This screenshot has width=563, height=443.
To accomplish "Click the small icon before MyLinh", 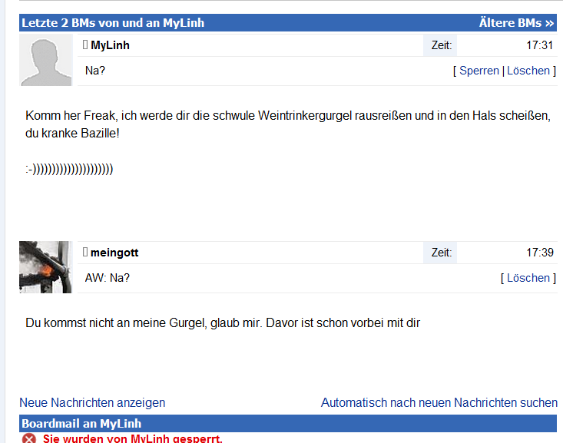I will click(85, 45).
